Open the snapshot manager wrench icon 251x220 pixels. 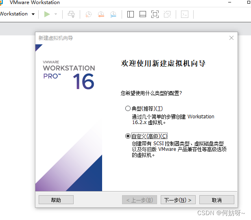(113, 14)
